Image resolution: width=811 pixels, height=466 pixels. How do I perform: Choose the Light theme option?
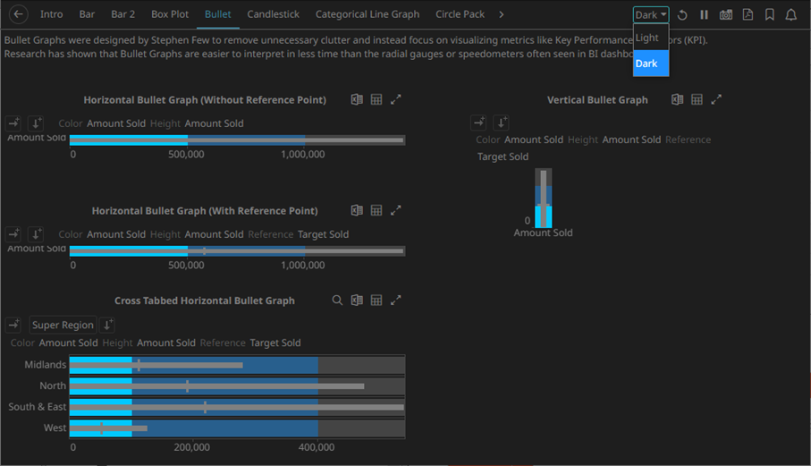(x=647, y=38)
